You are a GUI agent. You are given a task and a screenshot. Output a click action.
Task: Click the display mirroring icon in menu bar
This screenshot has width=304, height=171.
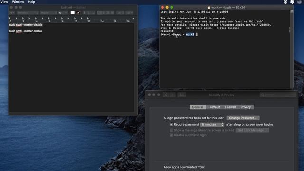click(293, 2)
